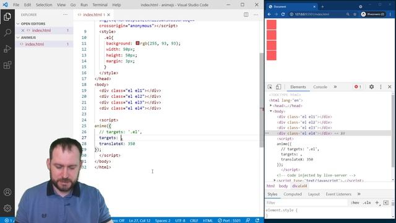Click the browser address bar
This screenshot has width=396, height=223.
(x=318, y=14)
